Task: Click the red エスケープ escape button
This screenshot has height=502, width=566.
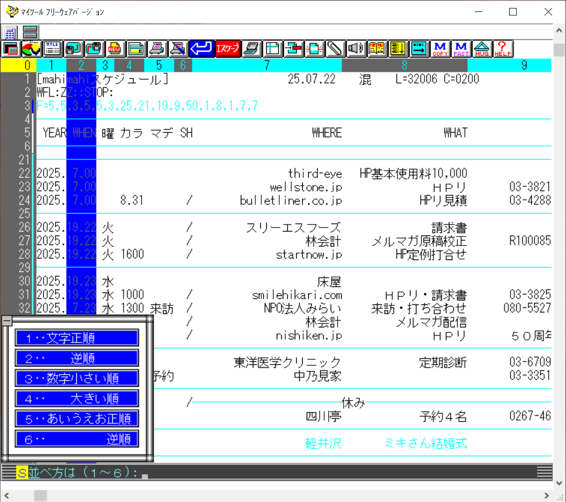Action: click(x=227, y=48)
